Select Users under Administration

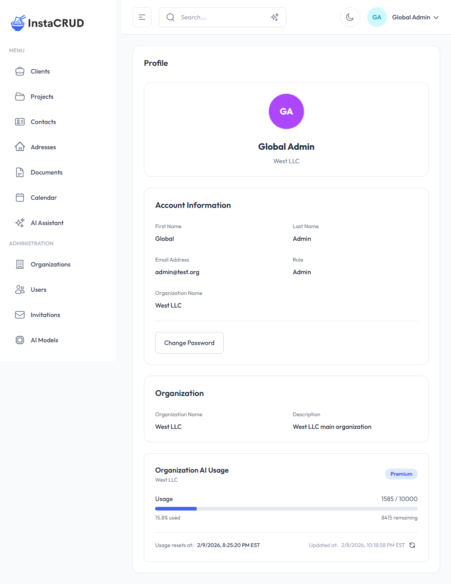(x=38, y=290)
